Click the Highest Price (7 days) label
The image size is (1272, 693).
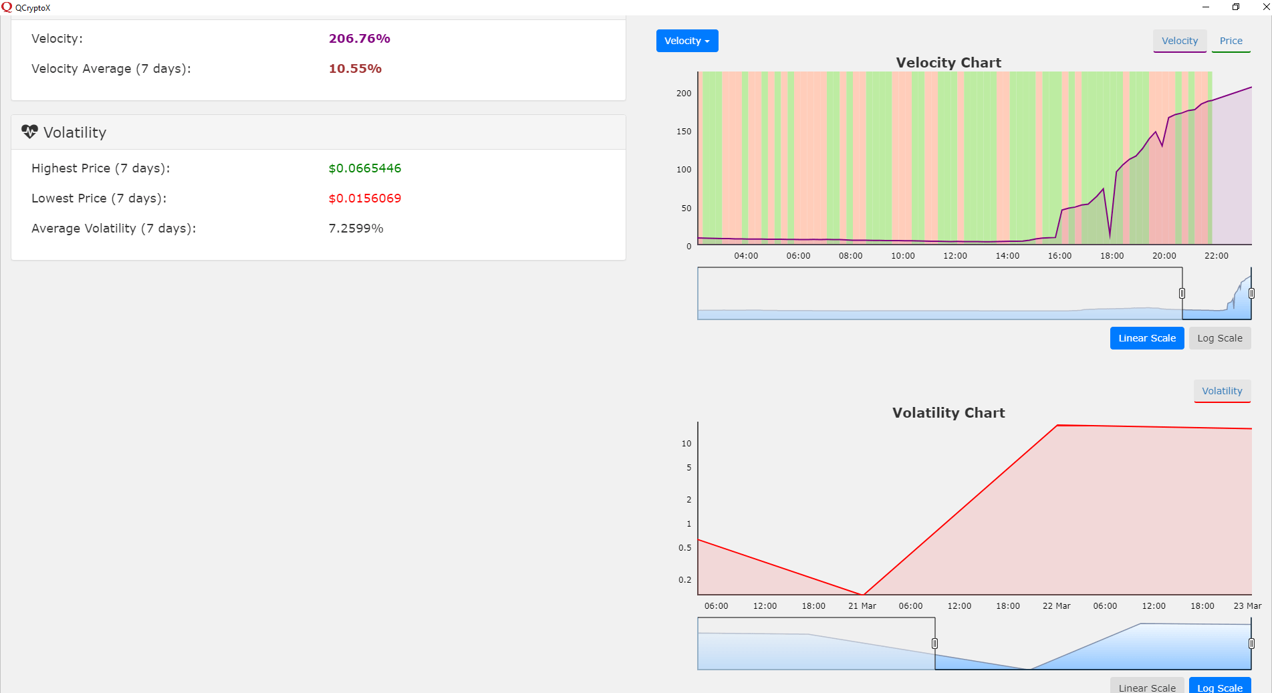coord(101,168)
